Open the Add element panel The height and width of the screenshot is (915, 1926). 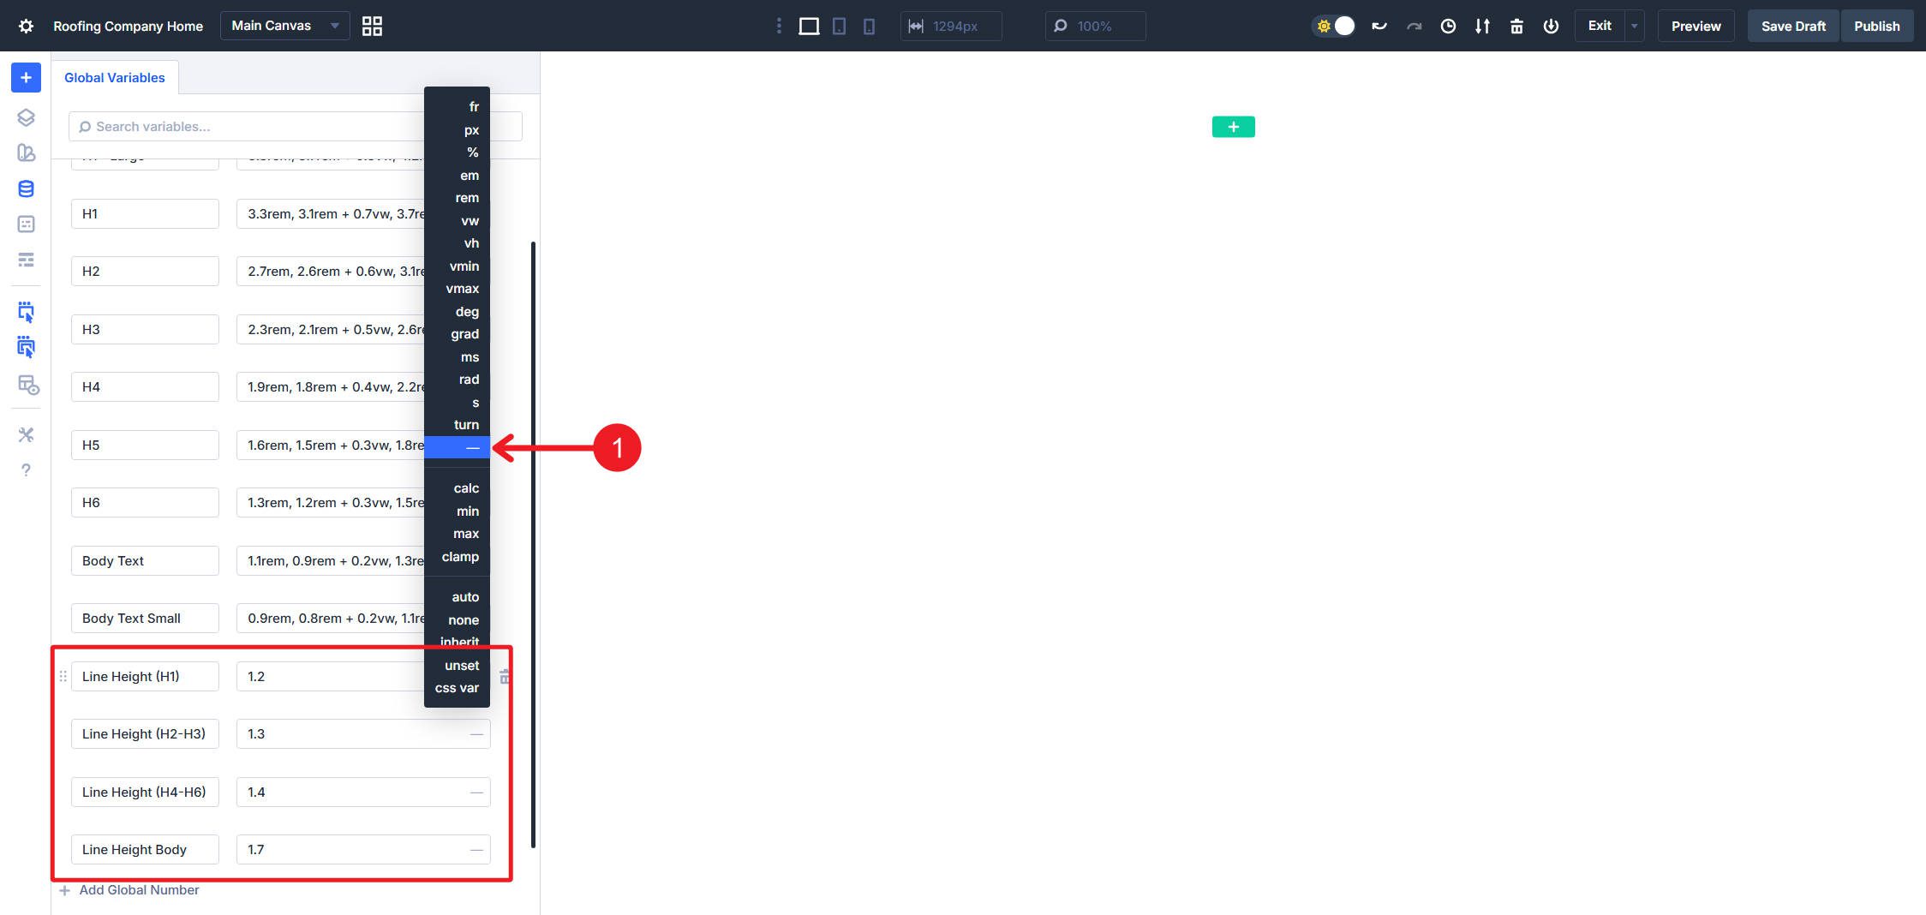pos(25,77)
